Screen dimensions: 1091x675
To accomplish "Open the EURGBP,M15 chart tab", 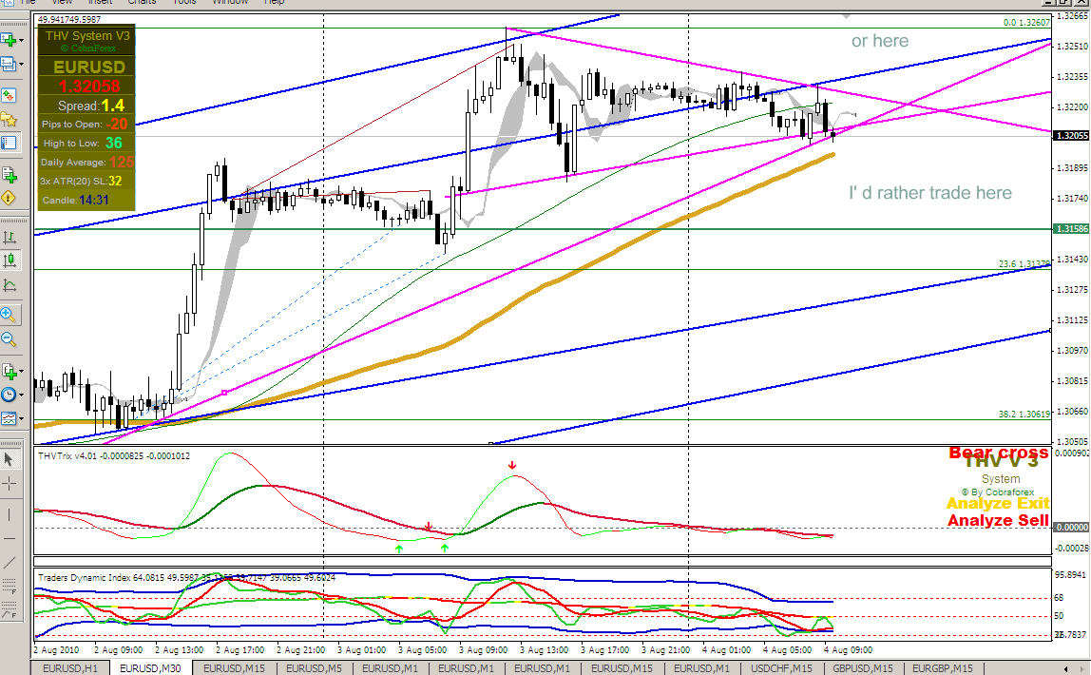I will click(x=943, y=668).
